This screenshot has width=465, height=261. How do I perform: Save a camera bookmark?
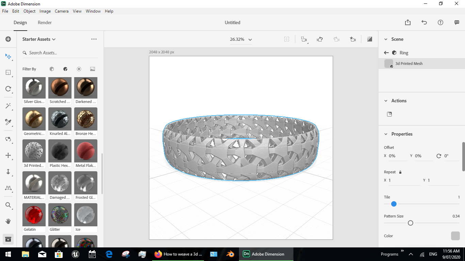353,39
